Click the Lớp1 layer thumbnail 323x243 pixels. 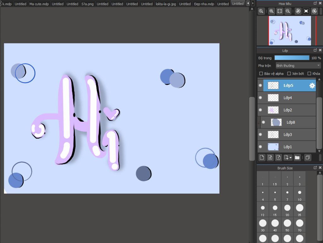point(273,147)
